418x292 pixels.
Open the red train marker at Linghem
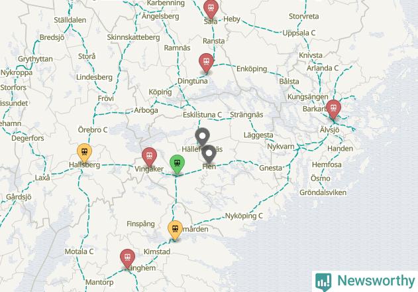pyautogui.click(x=127, y=258)
